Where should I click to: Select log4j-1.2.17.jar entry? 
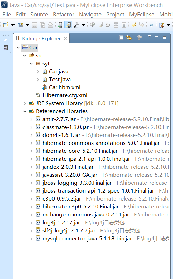61,223
